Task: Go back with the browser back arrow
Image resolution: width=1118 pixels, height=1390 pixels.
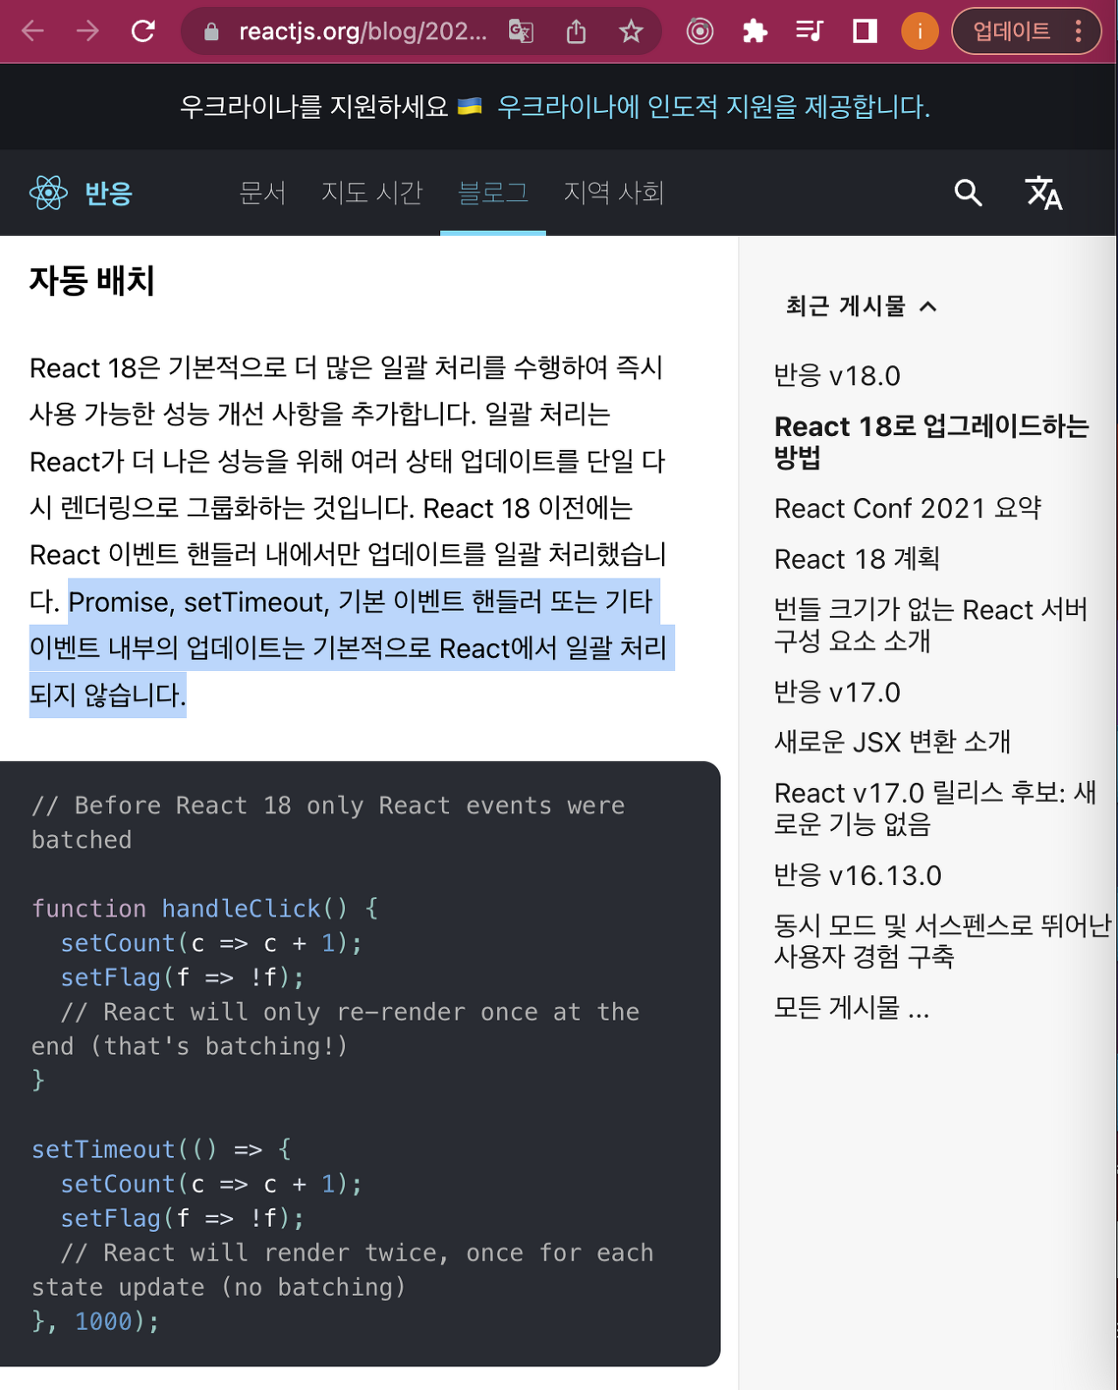Action: (33, 31)
